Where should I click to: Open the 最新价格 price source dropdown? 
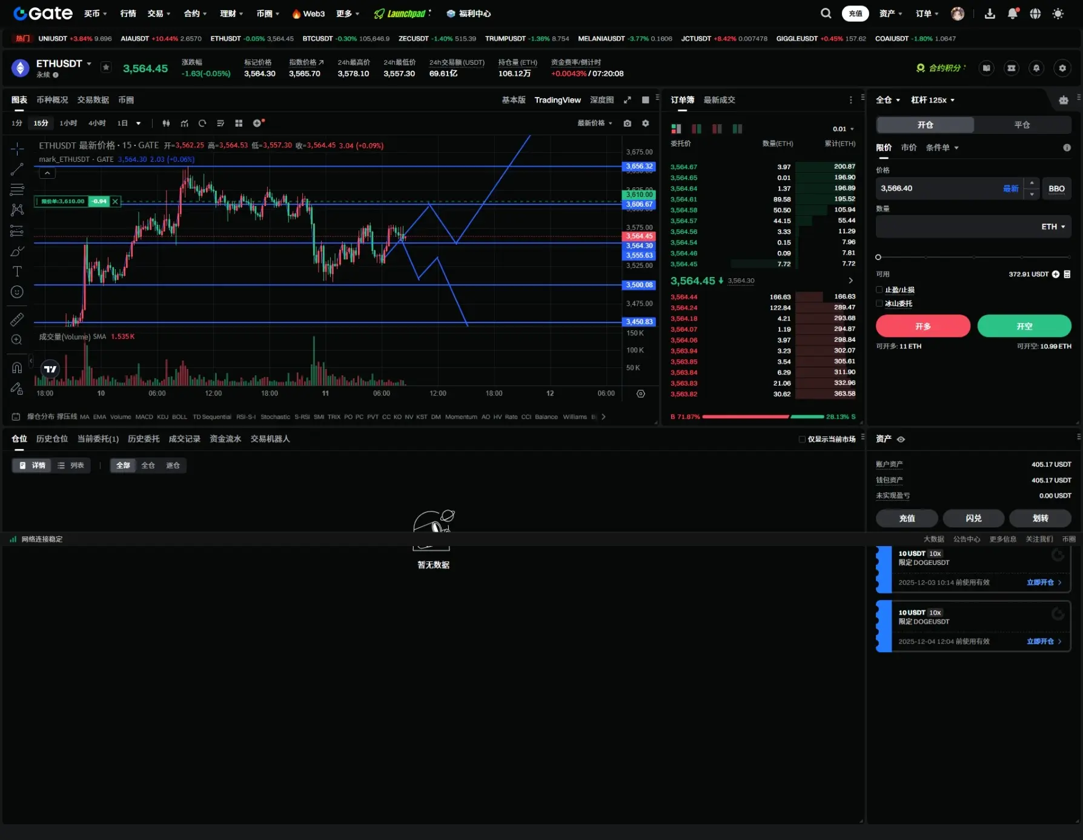[595, 123]
